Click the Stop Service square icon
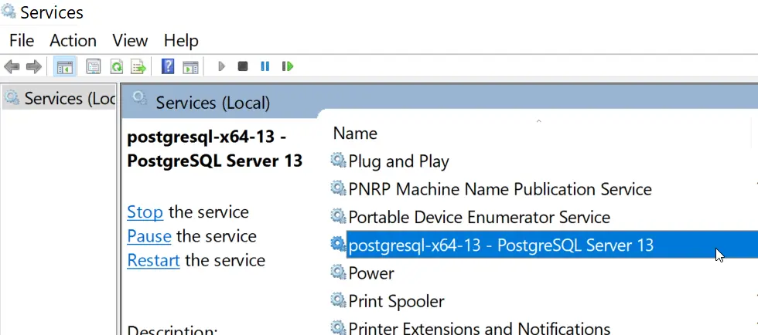Image resolution: width=758 pixels, height=335 pixels. tap(243, 66)
